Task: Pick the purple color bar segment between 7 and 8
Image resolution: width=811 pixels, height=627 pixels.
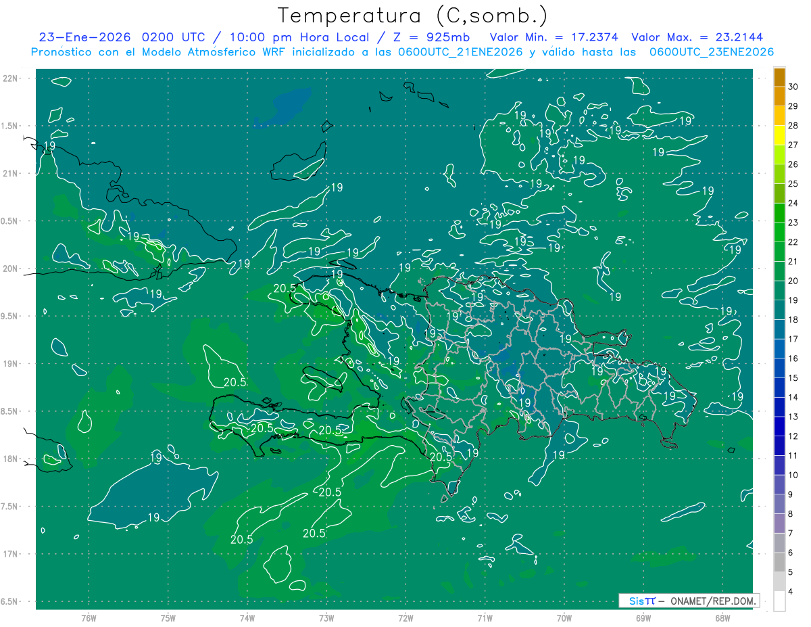Action: (779, 524)
